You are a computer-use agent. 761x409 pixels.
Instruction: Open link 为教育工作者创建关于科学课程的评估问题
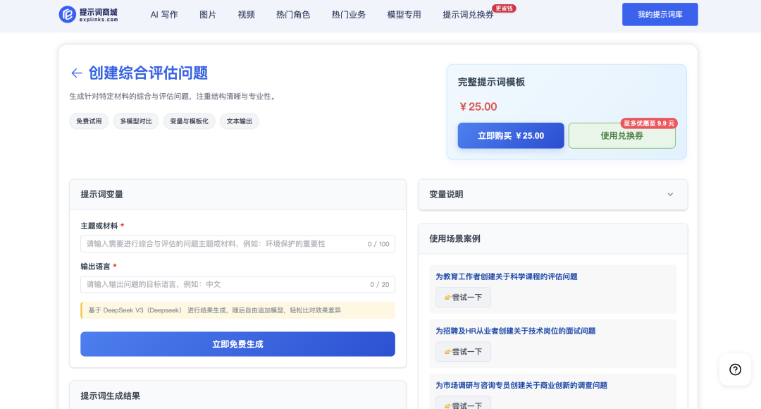(506, 276)
